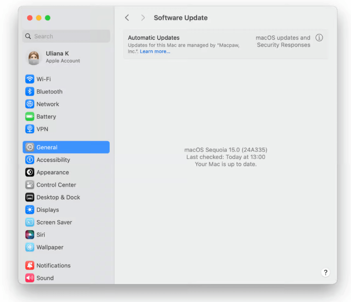The width and height of the screenshot is (351, 302).
Task: Click the Wi-Fi icon in sidebar
Action: pos(30,79)
